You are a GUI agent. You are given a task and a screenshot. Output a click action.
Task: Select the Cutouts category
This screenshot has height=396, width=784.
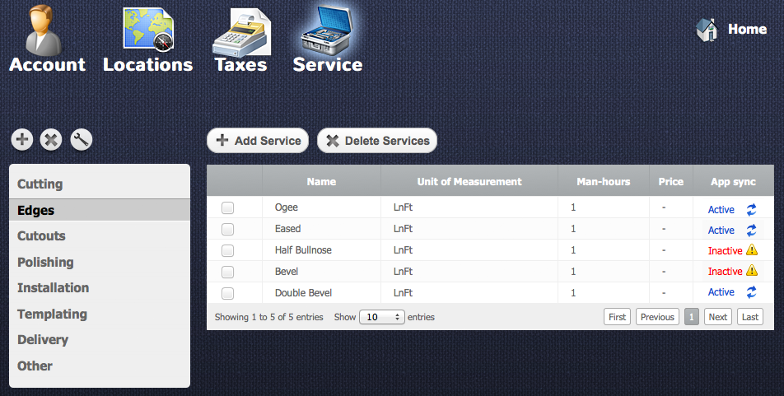coord(100,236)
